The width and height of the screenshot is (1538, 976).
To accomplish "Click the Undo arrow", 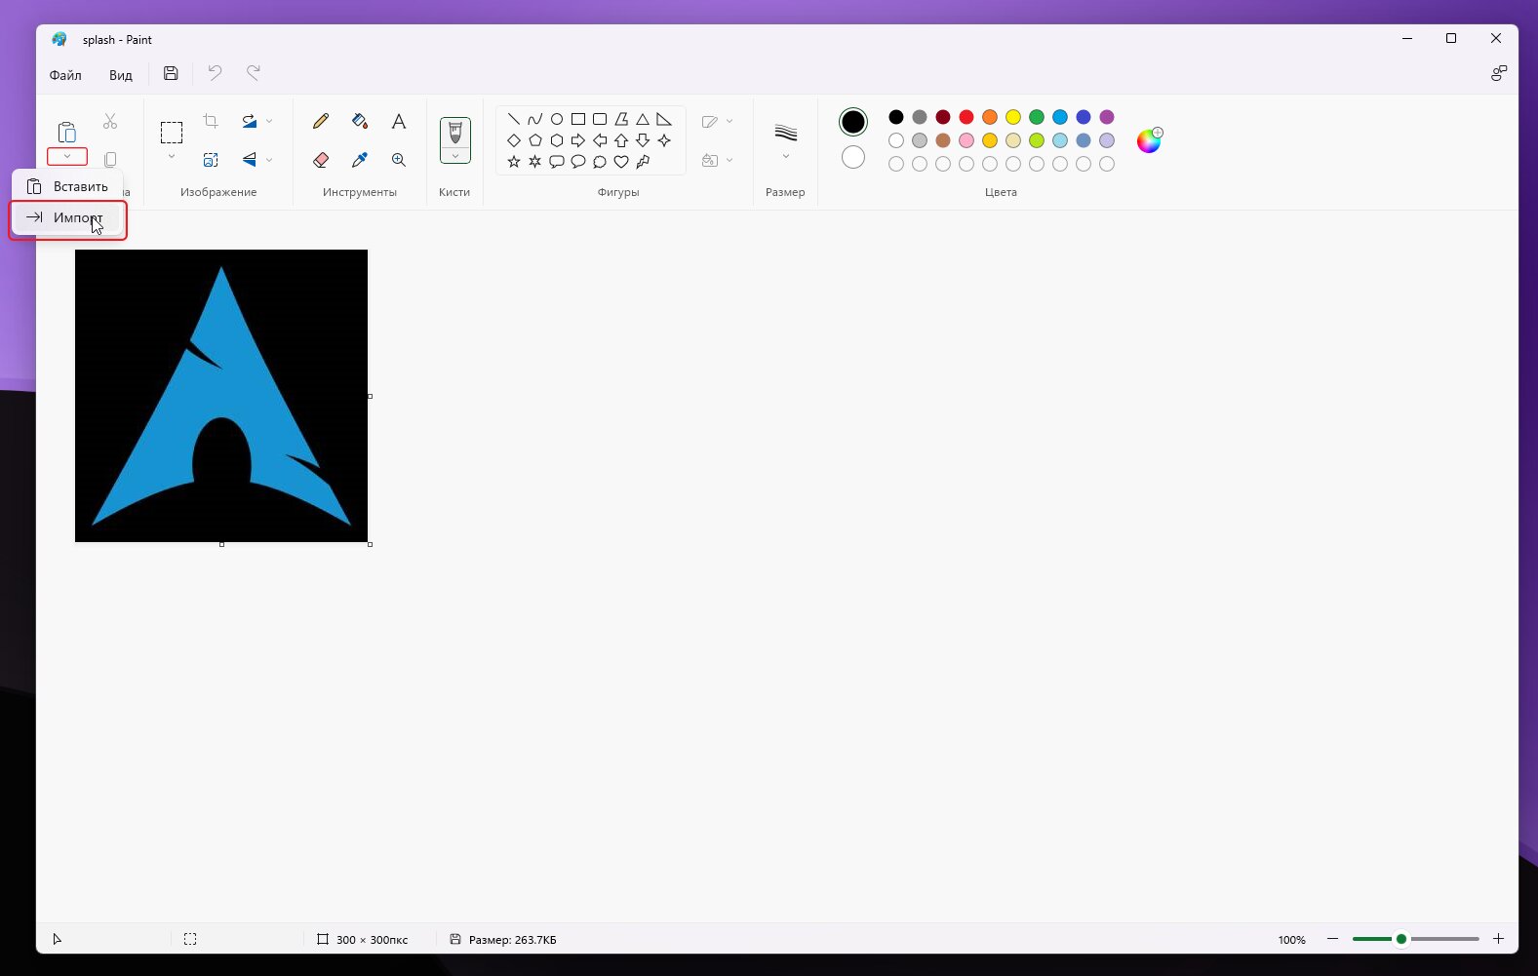I will click(215, 73).
